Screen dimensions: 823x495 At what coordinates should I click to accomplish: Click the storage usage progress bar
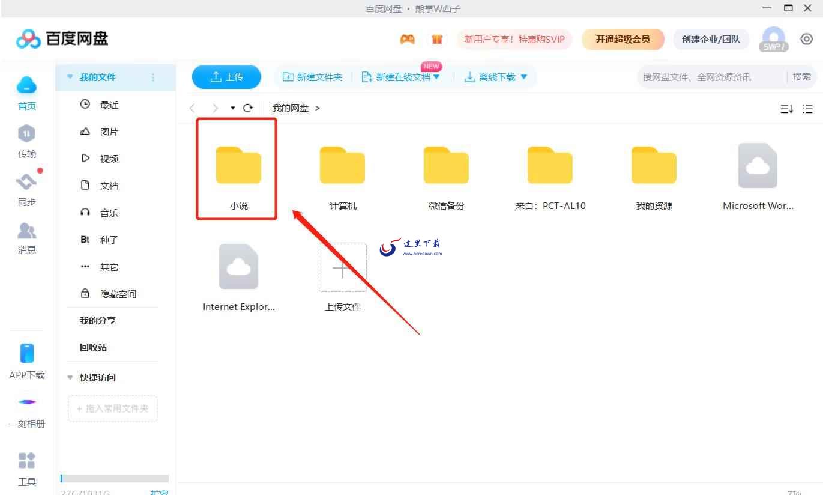click(x=115, y=479)
